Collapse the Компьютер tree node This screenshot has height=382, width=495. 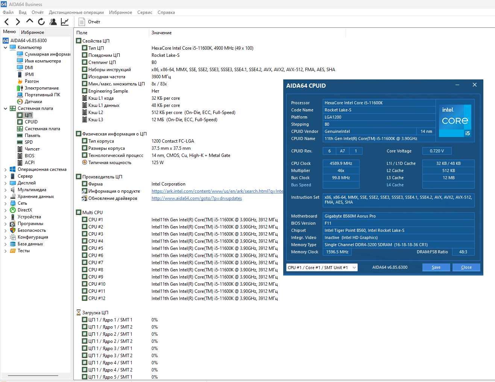(5, 47)
